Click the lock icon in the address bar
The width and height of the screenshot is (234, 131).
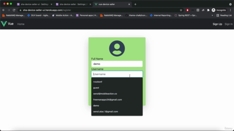(x=20, y=10)
